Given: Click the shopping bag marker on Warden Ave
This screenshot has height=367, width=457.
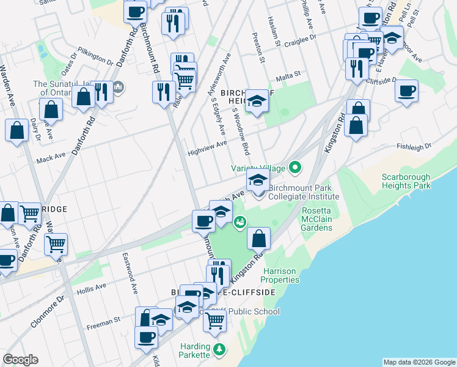Looking at the screenshot, I should click(x=17, y=131).
